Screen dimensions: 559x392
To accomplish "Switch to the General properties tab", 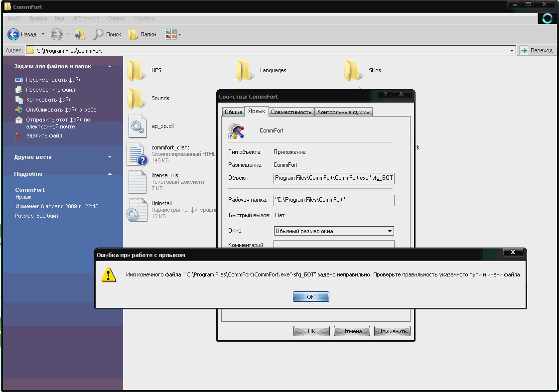I will (233, 112).
